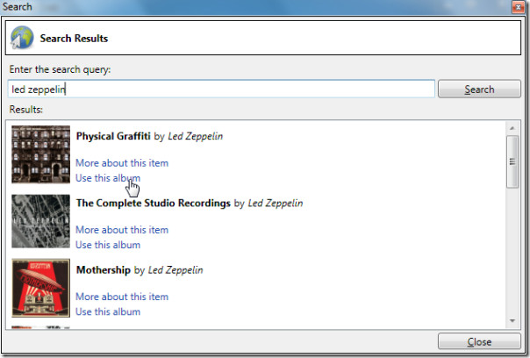This screenshot has height=358, width=530.
Task: Select the 'Mothership' title text
Action: coord(104,270)
